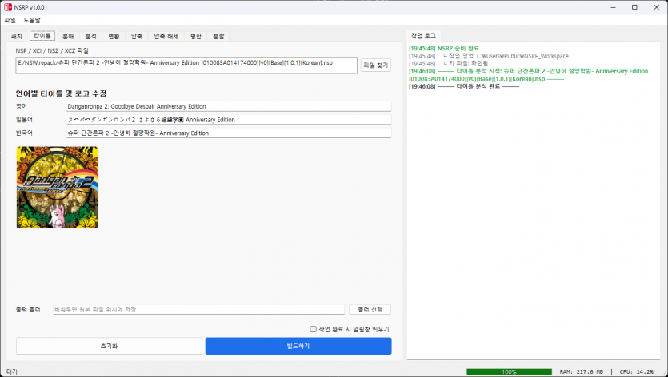The width and height of the screenshot is (668, 377).
Task: Click the 초기화 reset button
Action: [109, 346]
